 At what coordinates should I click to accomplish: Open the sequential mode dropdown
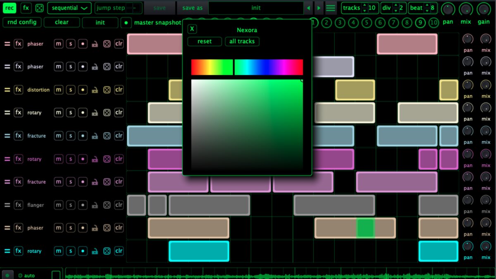click(x=69, y=8)
